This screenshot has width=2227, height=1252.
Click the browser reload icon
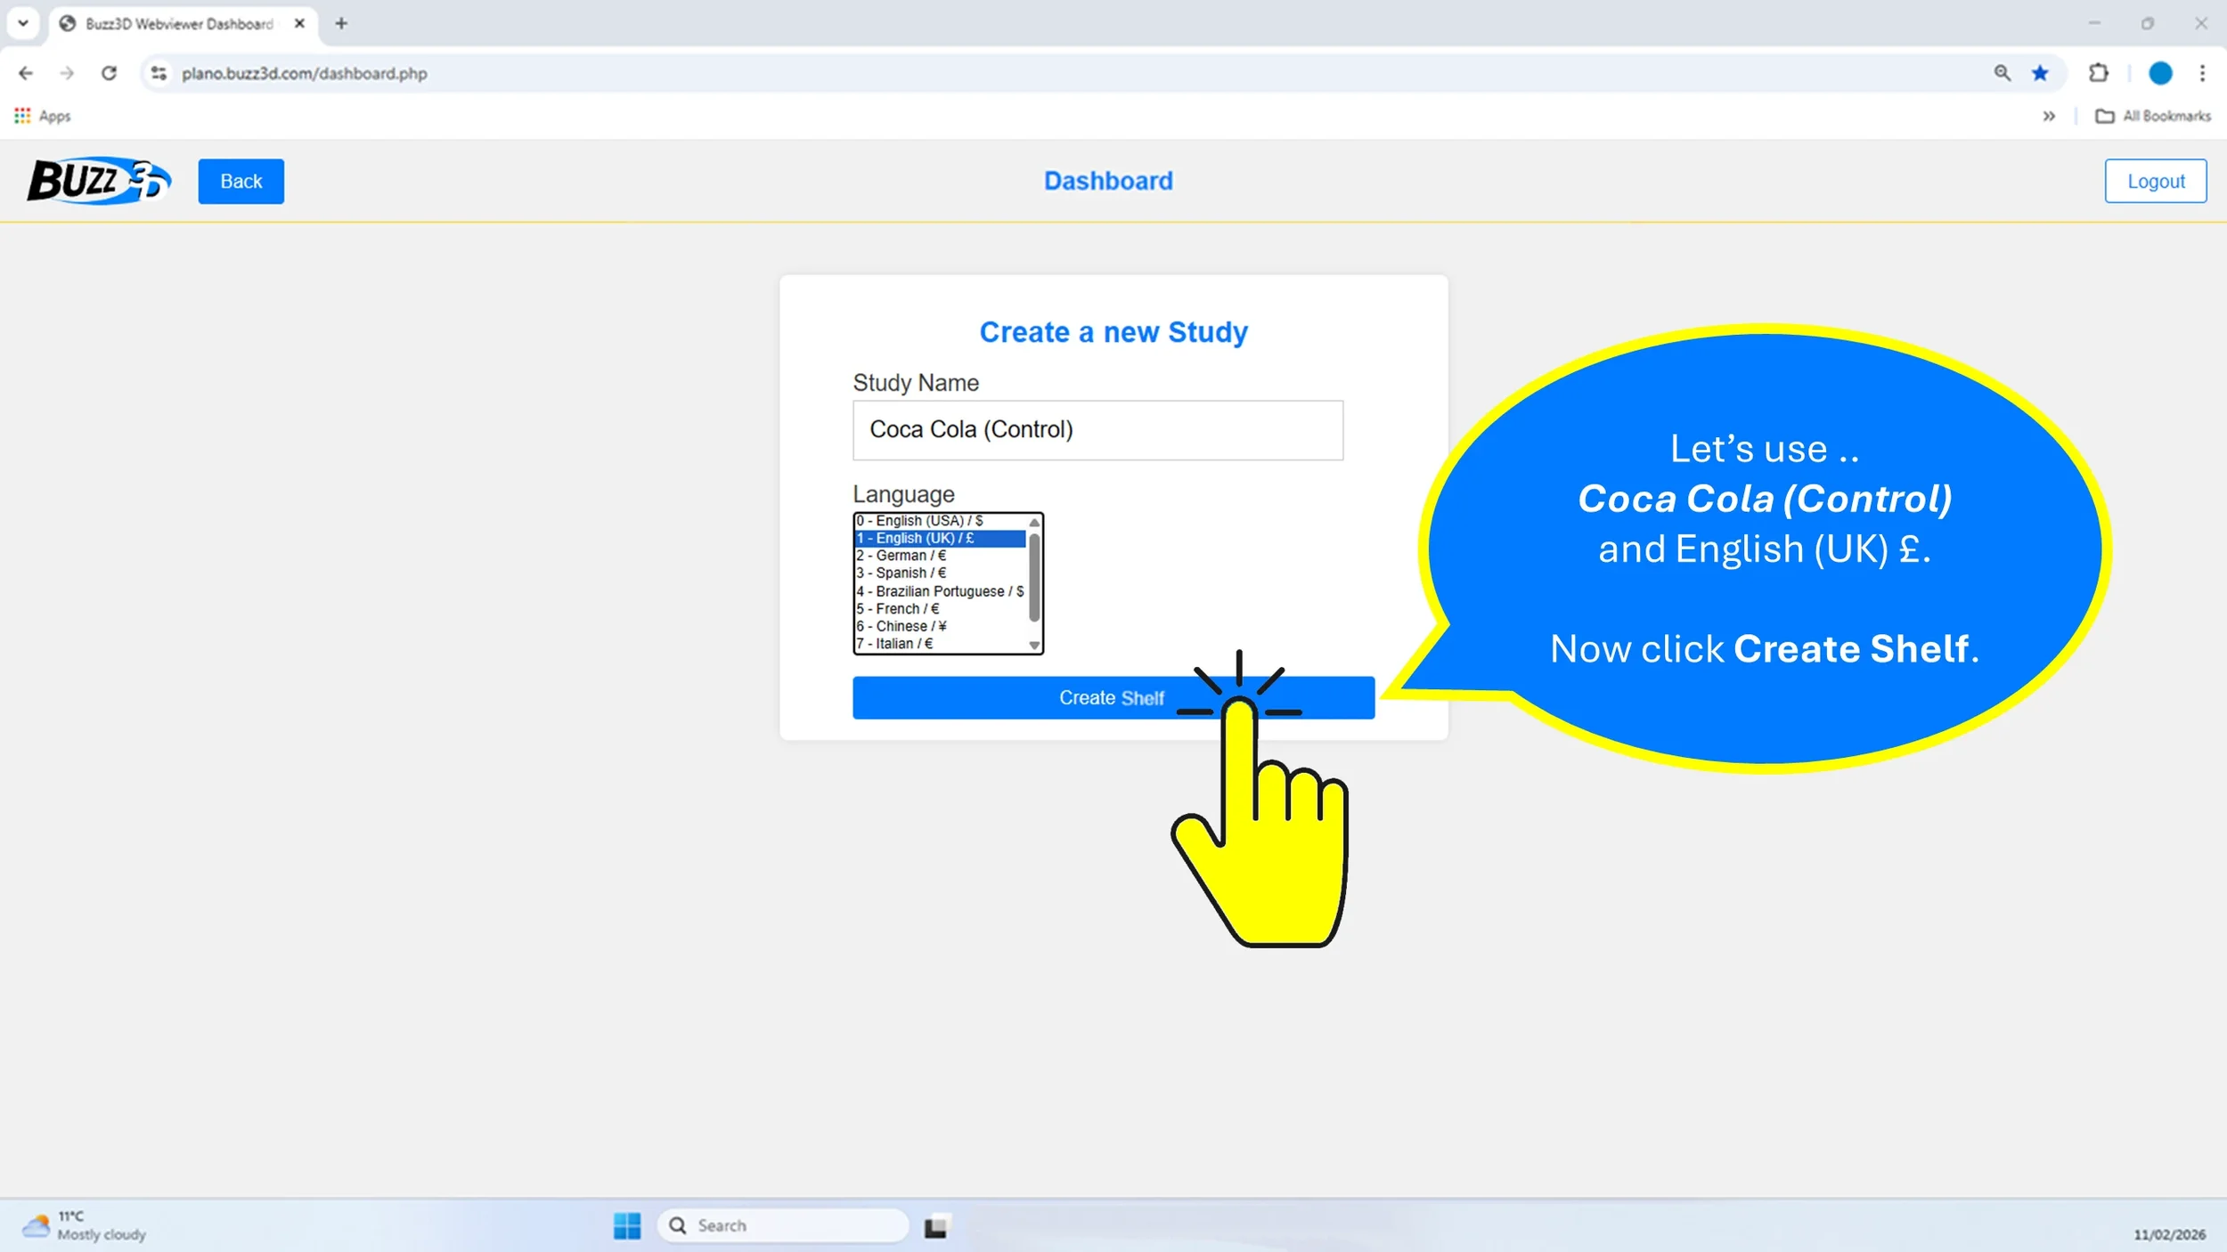pos(109,73)
